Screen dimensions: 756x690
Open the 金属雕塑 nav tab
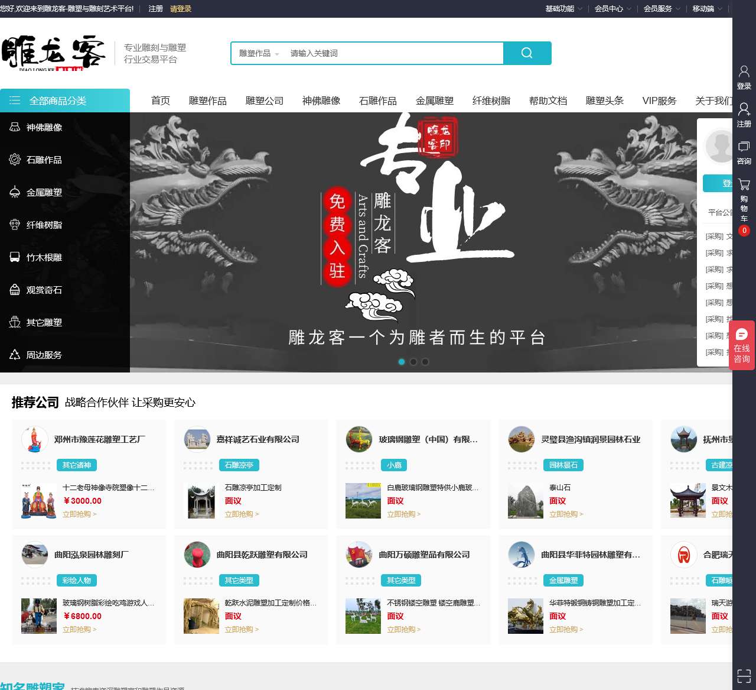[435, 101]
